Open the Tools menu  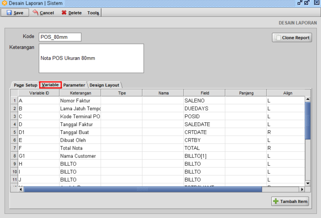pyautogui.click(x=93, y=13)
